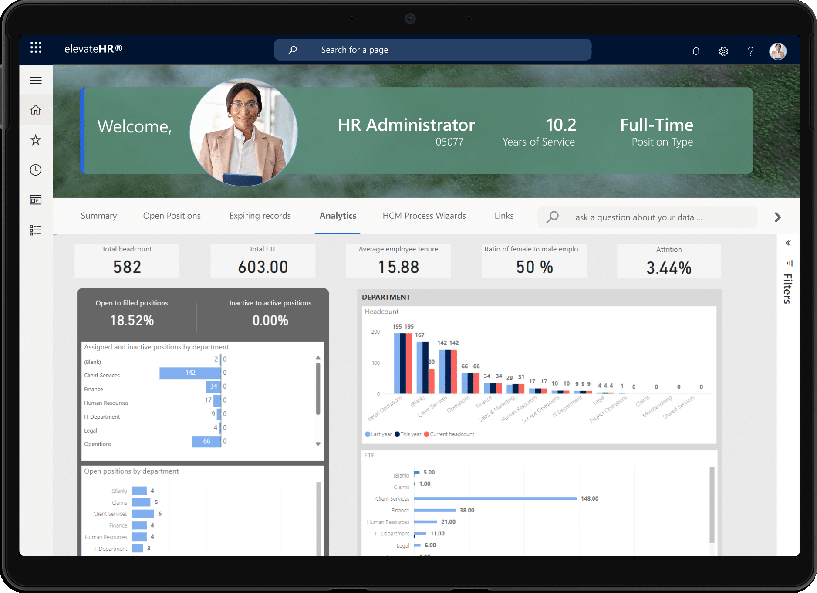This screenshot has height=593, width=817.
Task: Toggle Last year legend in Headcount chart
Action: pos(378,434)
